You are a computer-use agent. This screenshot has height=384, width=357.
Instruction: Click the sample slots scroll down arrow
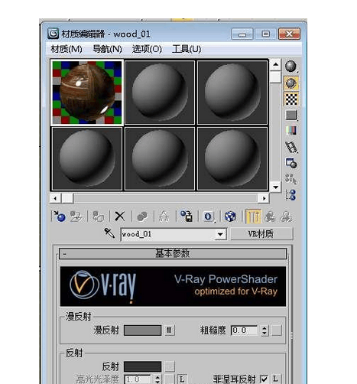[275, 187]
